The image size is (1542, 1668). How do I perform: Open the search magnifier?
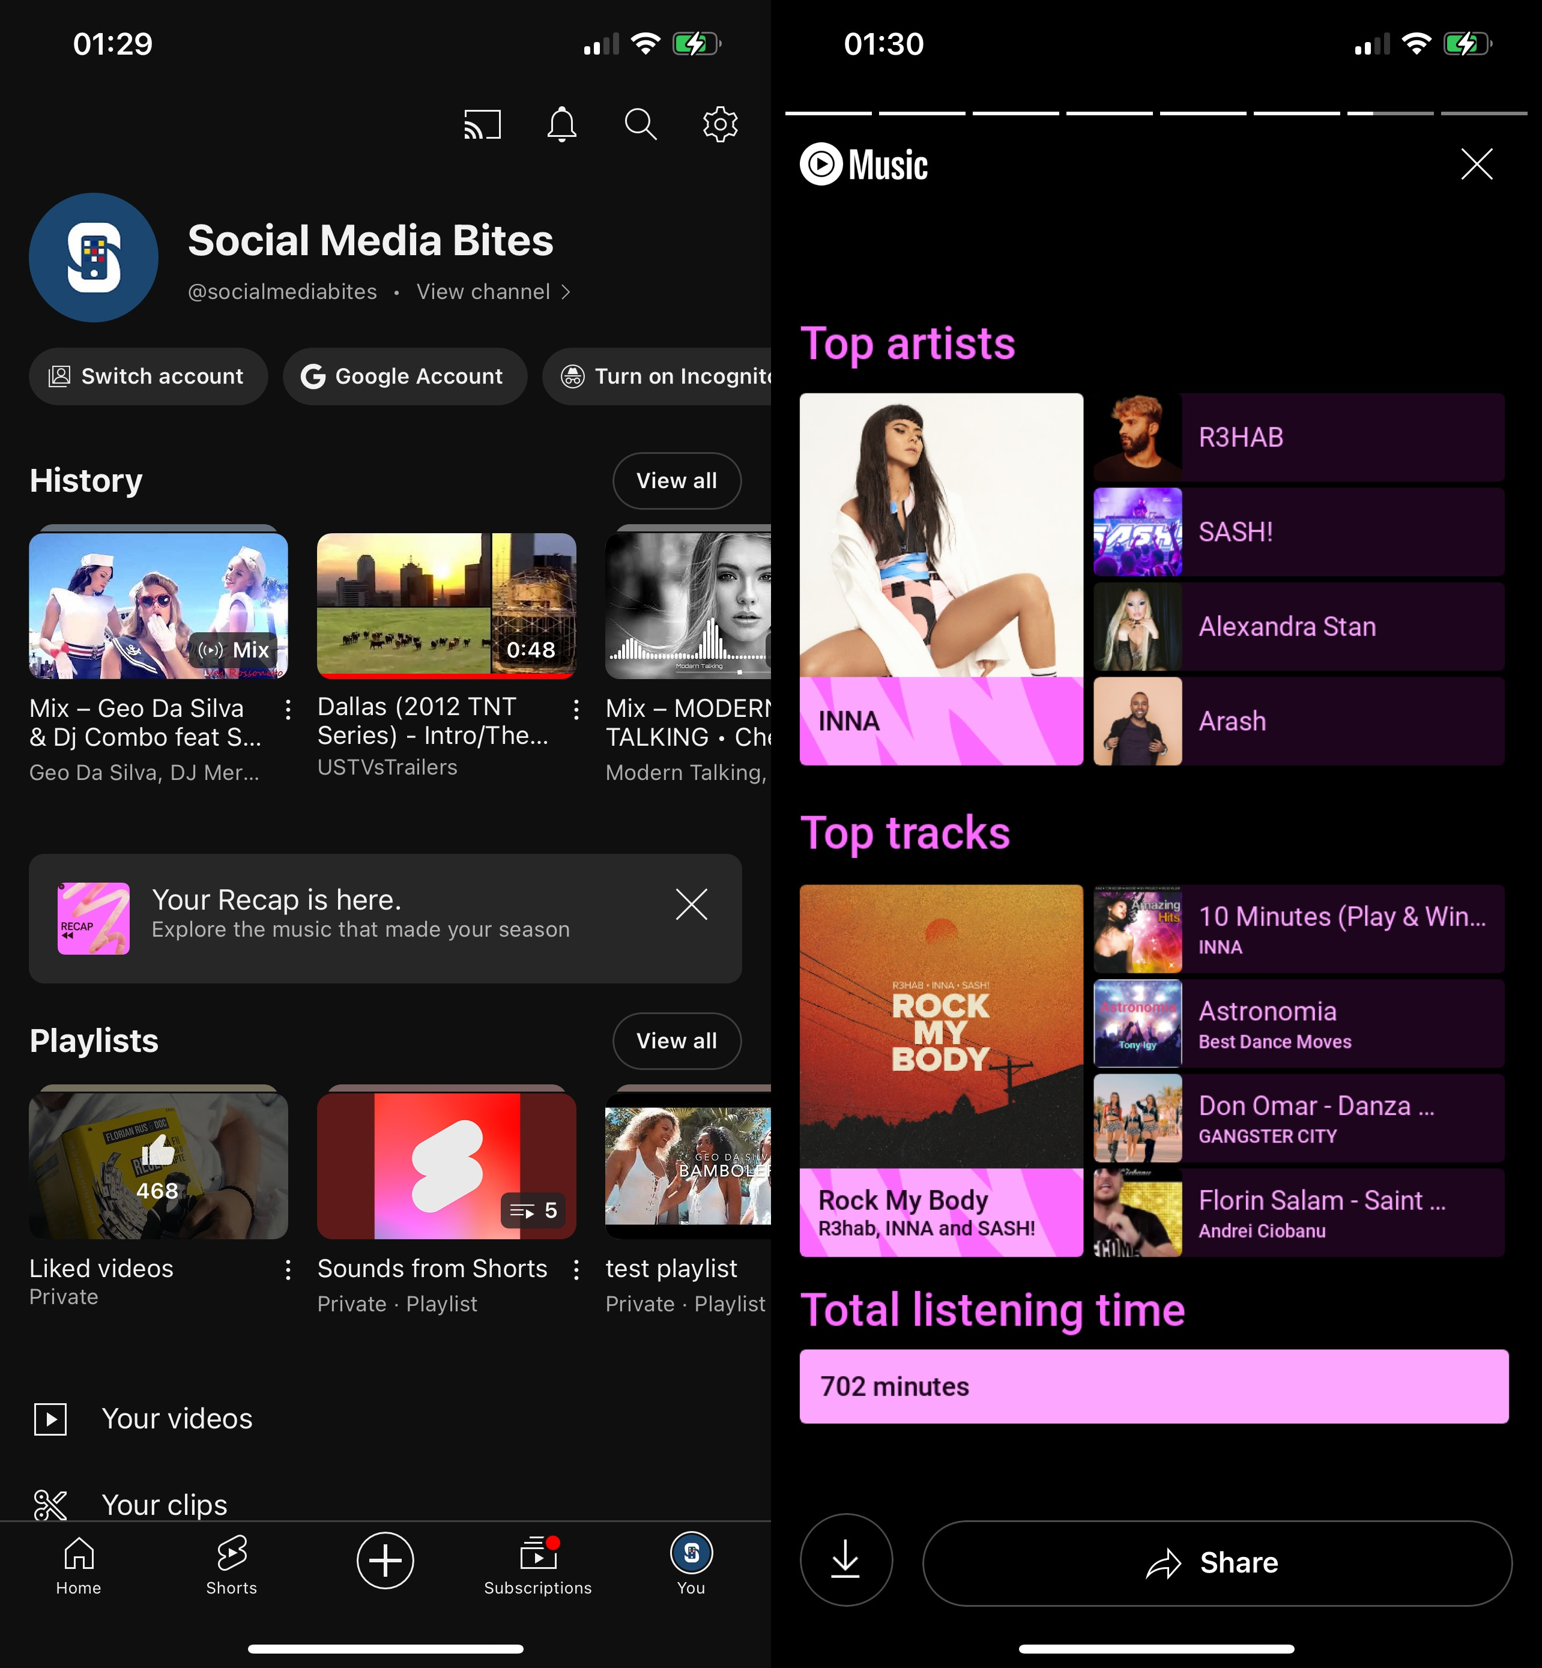641,124
